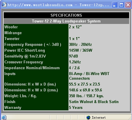
Task: Click the 350 lbs. / 158.7 kgs. value
Action: (x=86, y=96)
